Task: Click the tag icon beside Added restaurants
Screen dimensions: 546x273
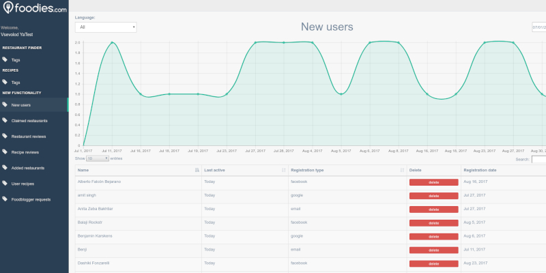Action: 5,168
